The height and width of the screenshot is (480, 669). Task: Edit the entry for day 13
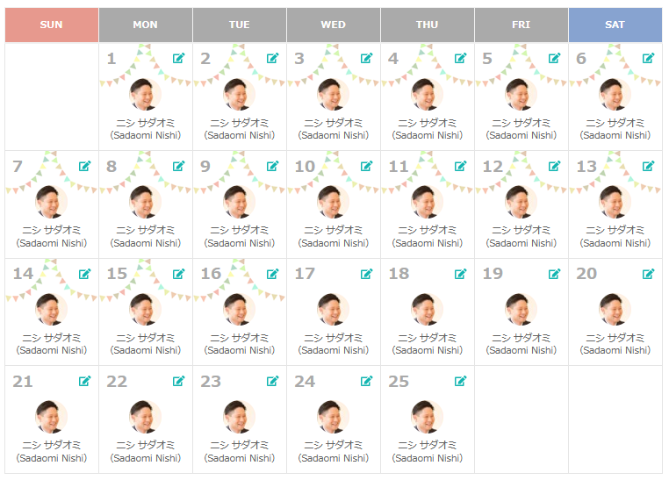pos(649,166)
